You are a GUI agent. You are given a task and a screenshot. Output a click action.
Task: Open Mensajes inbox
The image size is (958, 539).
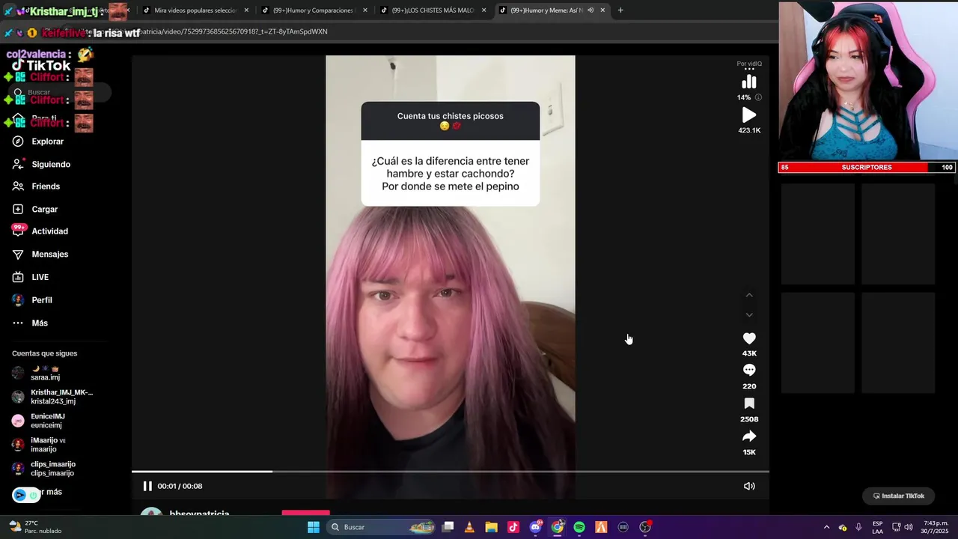pos(40,255)
